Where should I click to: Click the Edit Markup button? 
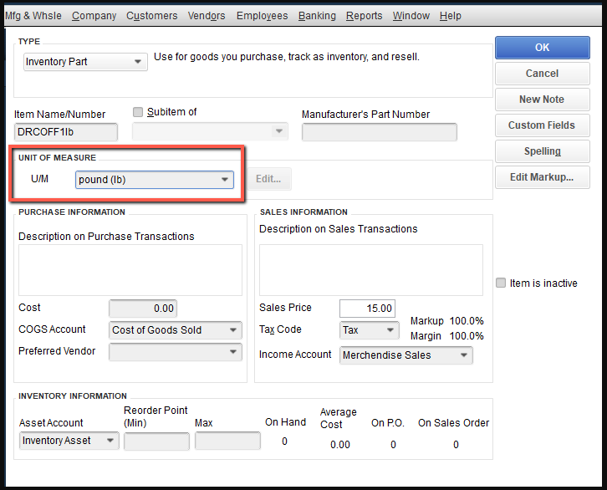(x=542, y=177)
